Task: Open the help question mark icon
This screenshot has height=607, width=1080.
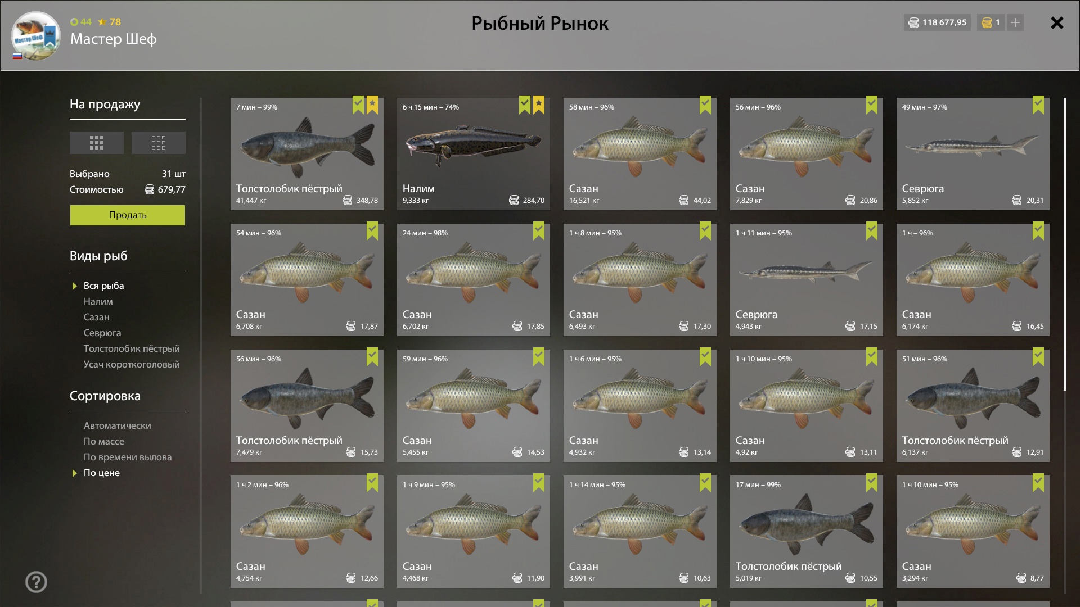Action: click(37, 582)
